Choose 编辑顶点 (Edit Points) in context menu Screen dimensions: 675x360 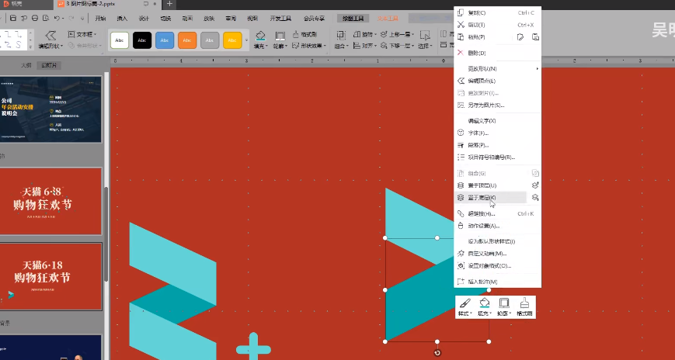click(x=498, y=81)
